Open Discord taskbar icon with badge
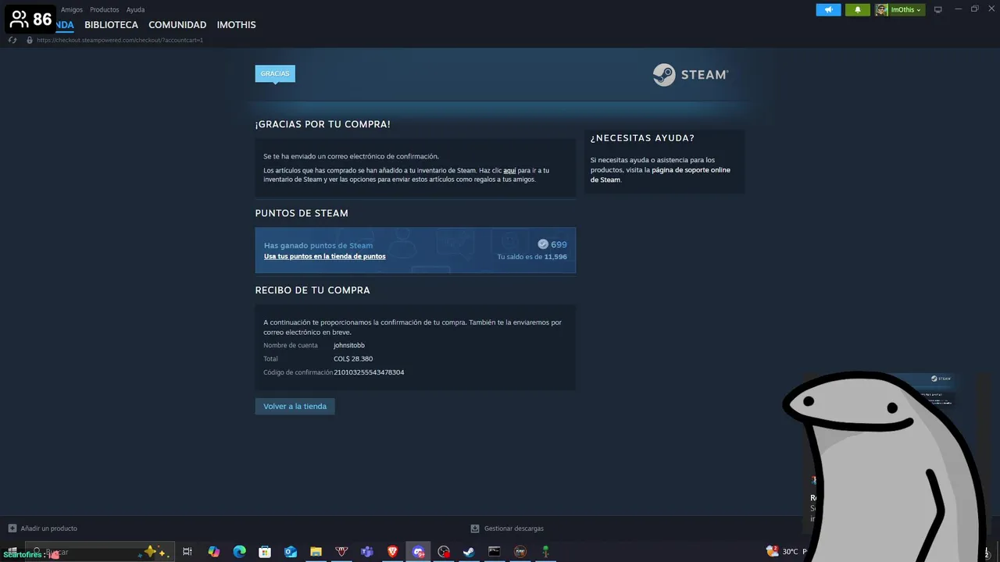The image size is (1000, 562). pos(419,552)
